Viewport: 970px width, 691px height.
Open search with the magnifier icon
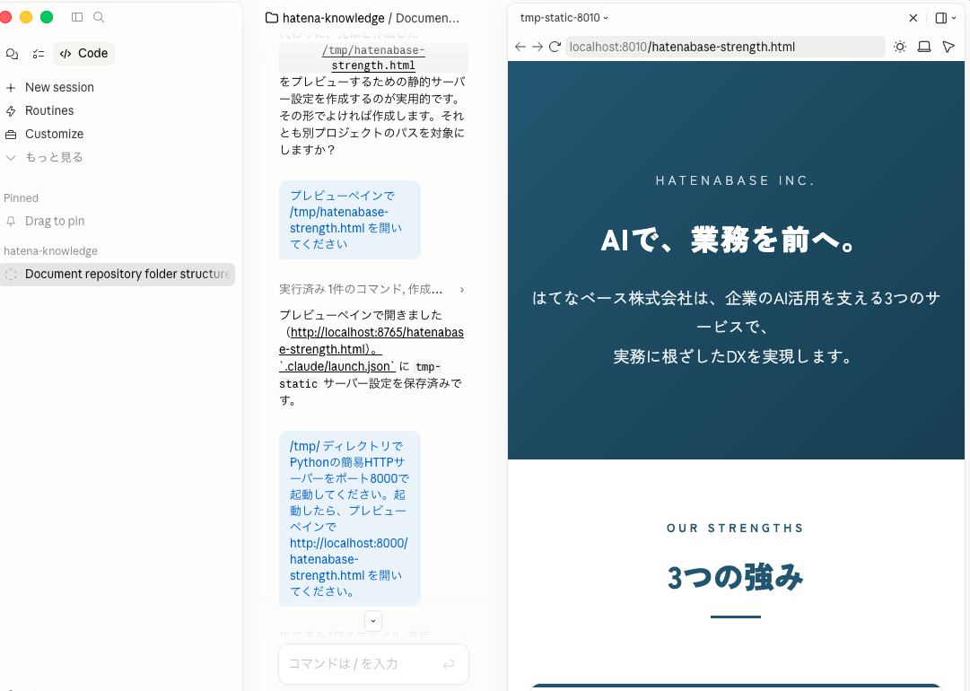[x=99, y=17]
